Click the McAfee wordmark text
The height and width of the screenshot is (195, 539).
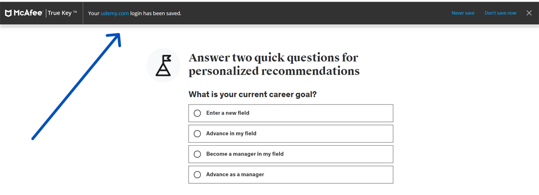[28, 13]
